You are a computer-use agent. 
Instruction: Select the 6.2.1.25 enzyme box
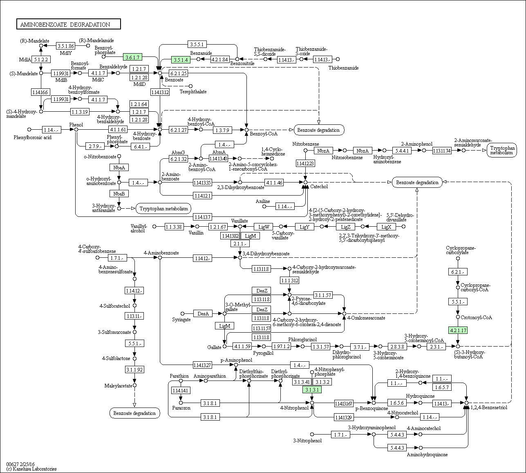tap(178, 74)
